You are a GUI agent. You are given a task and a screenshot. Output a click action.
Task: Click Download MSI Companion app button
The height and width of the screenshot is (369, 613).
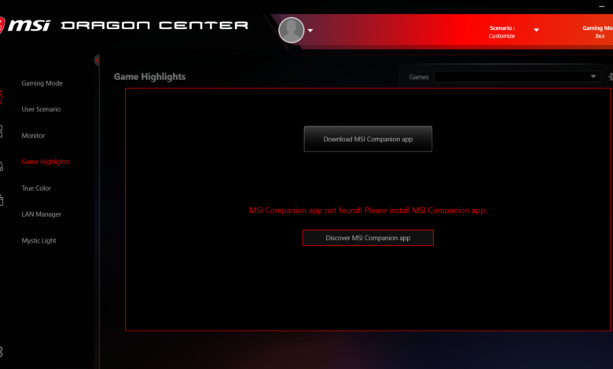pyautogui.click(x=368, y=139)
